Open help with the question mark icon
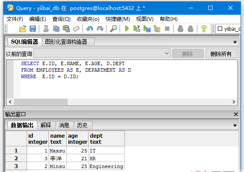244x172 pixels. tap(204, 29)
